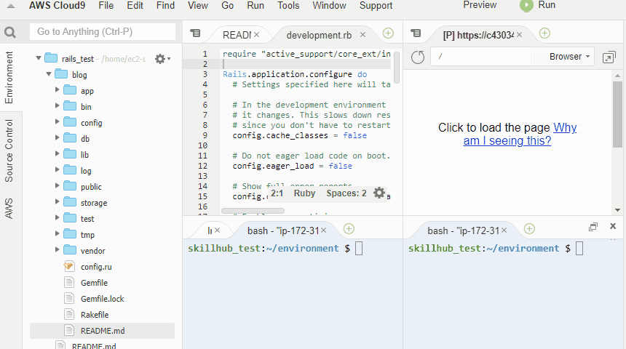The image size is (626, 349).
Task: Open the File menu
Action: 106,6
